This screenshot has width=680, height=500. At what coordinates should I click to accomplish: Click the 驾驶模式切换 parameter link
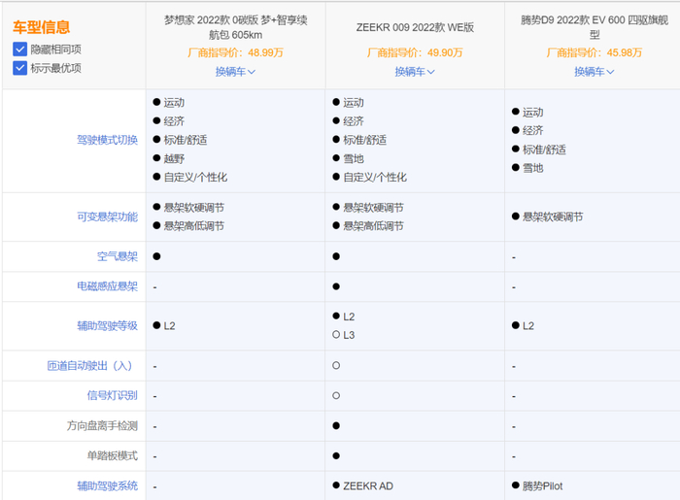coord(107,140)
